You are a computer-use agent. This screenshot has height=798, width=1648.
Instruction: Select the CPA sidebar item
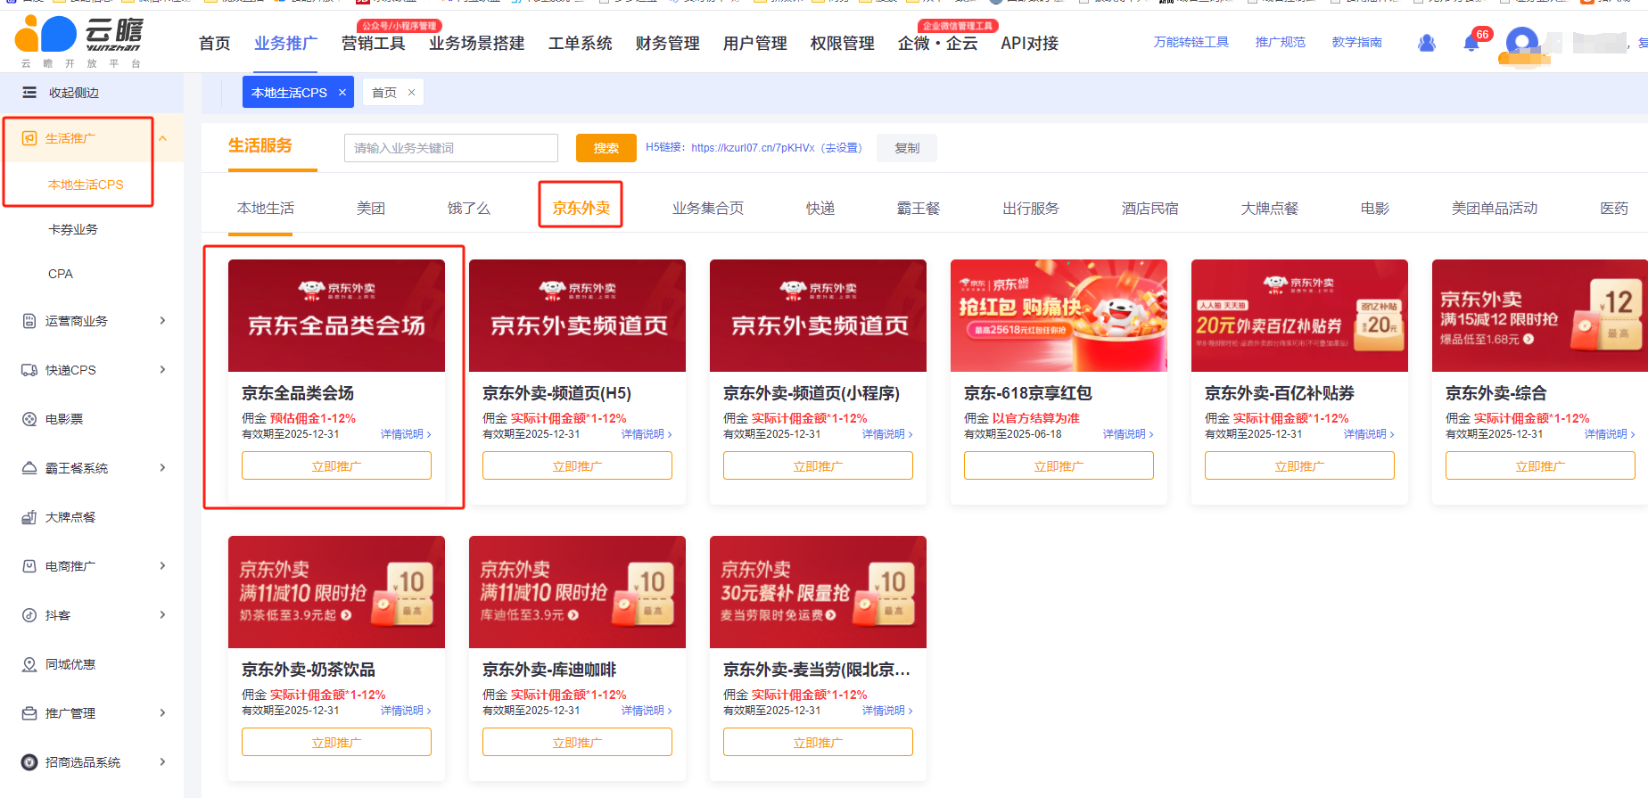click(x=61, y=274)
